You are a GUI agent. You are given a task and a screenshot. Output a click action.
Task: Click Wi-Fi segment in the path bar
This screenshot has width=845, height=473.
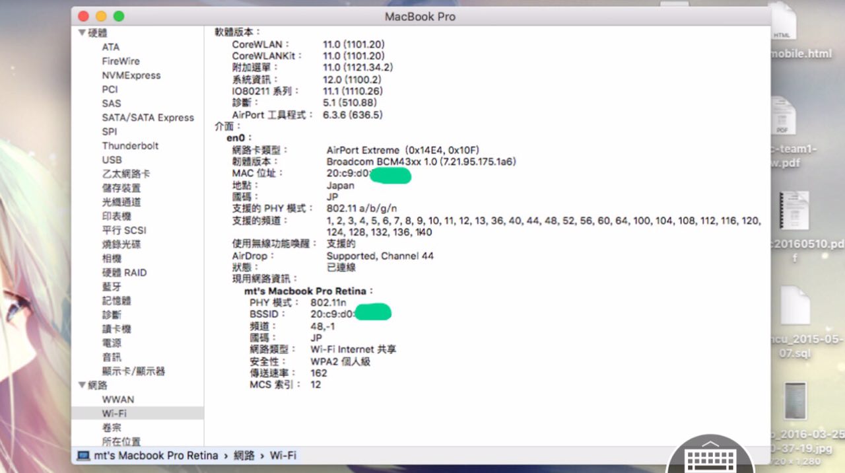(283, 455)
